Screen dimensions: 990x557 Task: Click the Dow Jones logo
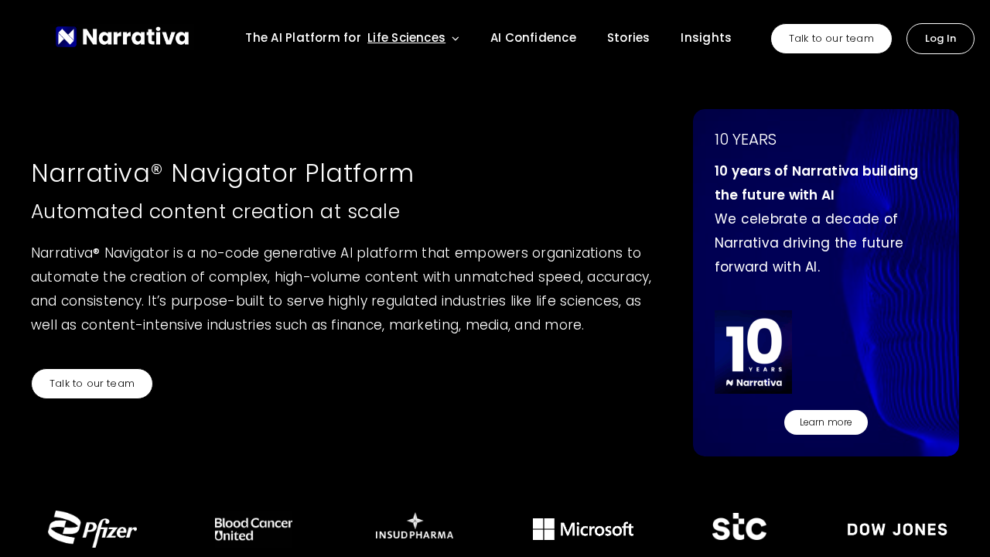click(897, 530)
